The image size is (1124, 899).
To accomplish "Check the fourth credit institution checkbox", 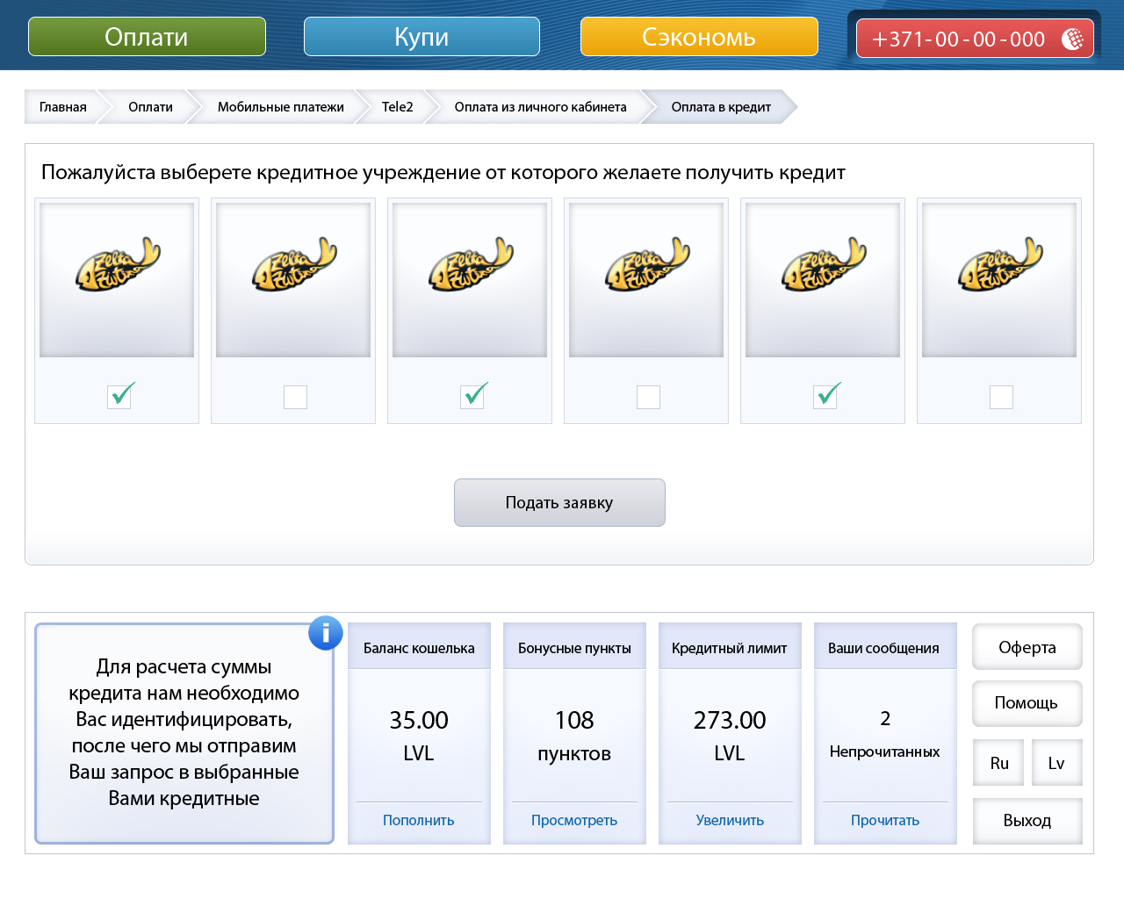I will [648, 397].
